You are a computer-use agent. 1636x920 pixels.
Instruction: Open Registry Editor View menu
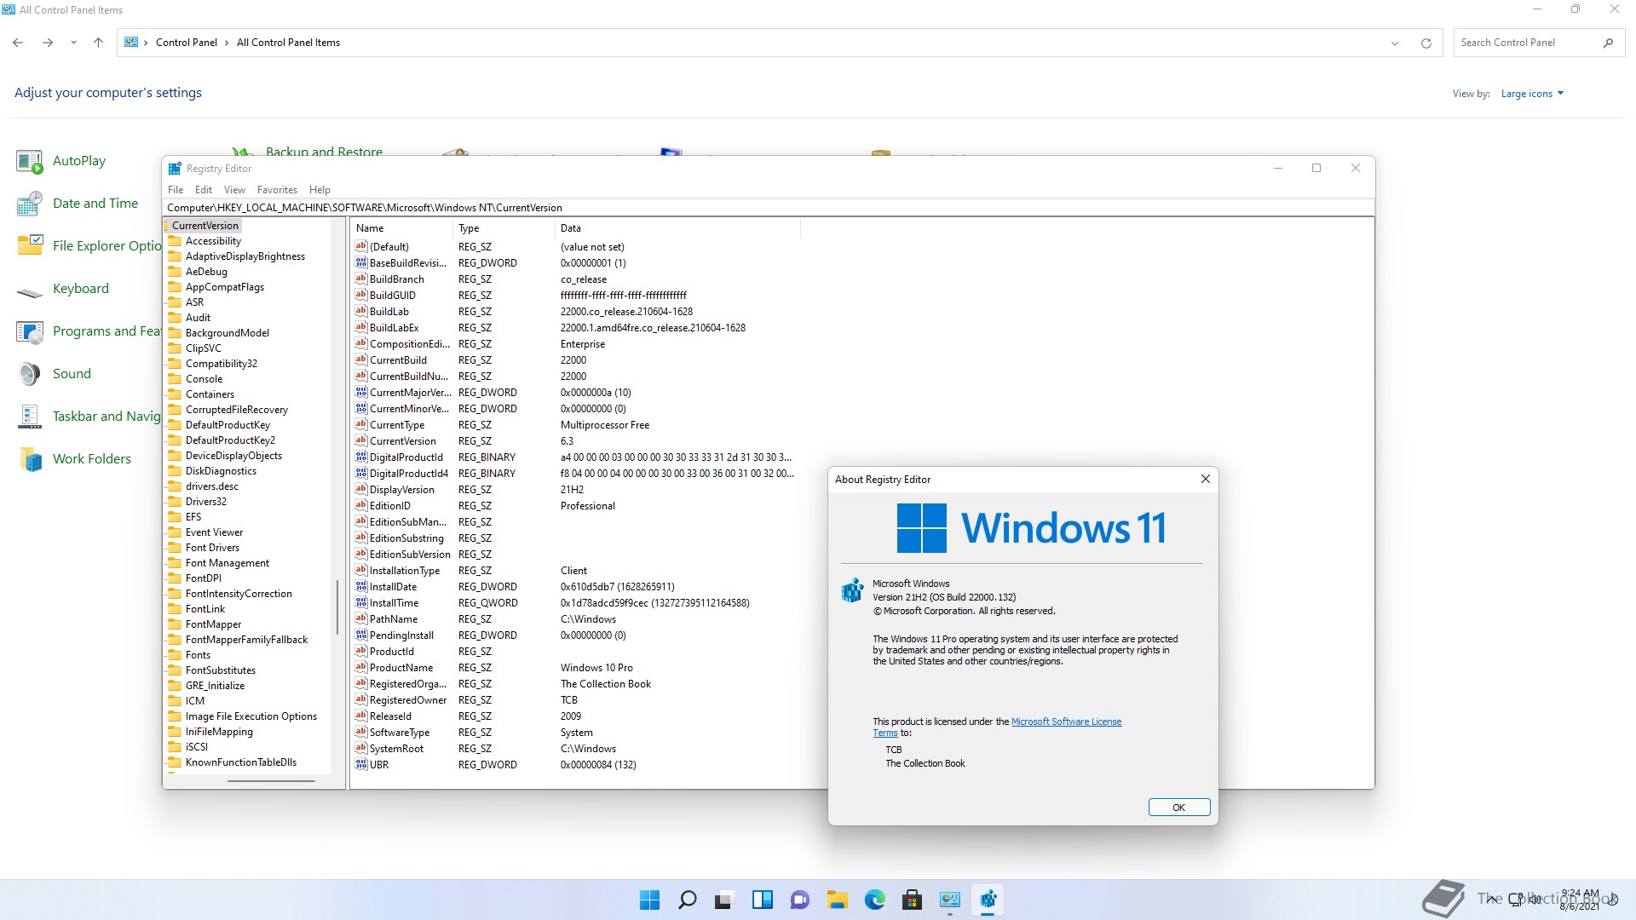tap(234, 190)
